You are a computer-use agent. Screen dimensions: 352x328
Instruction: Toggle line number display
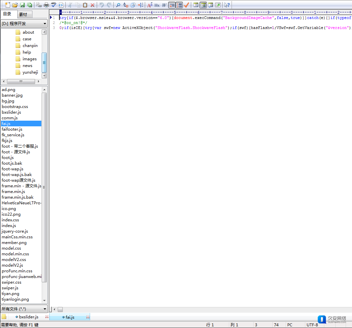(179, 5)
